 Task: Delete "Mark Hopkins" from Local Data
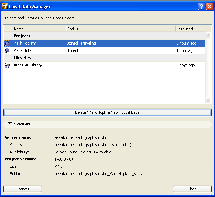tap(107, 112)
